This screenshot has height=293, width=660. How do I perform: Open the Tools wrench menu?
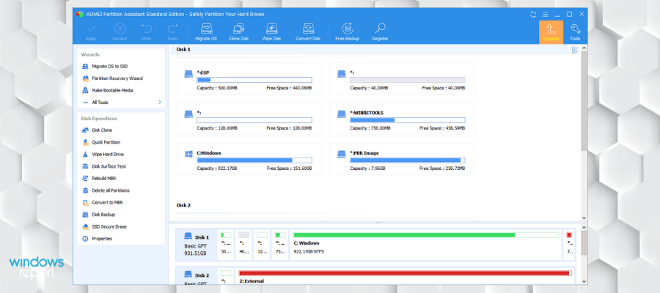tap(575, 32)
